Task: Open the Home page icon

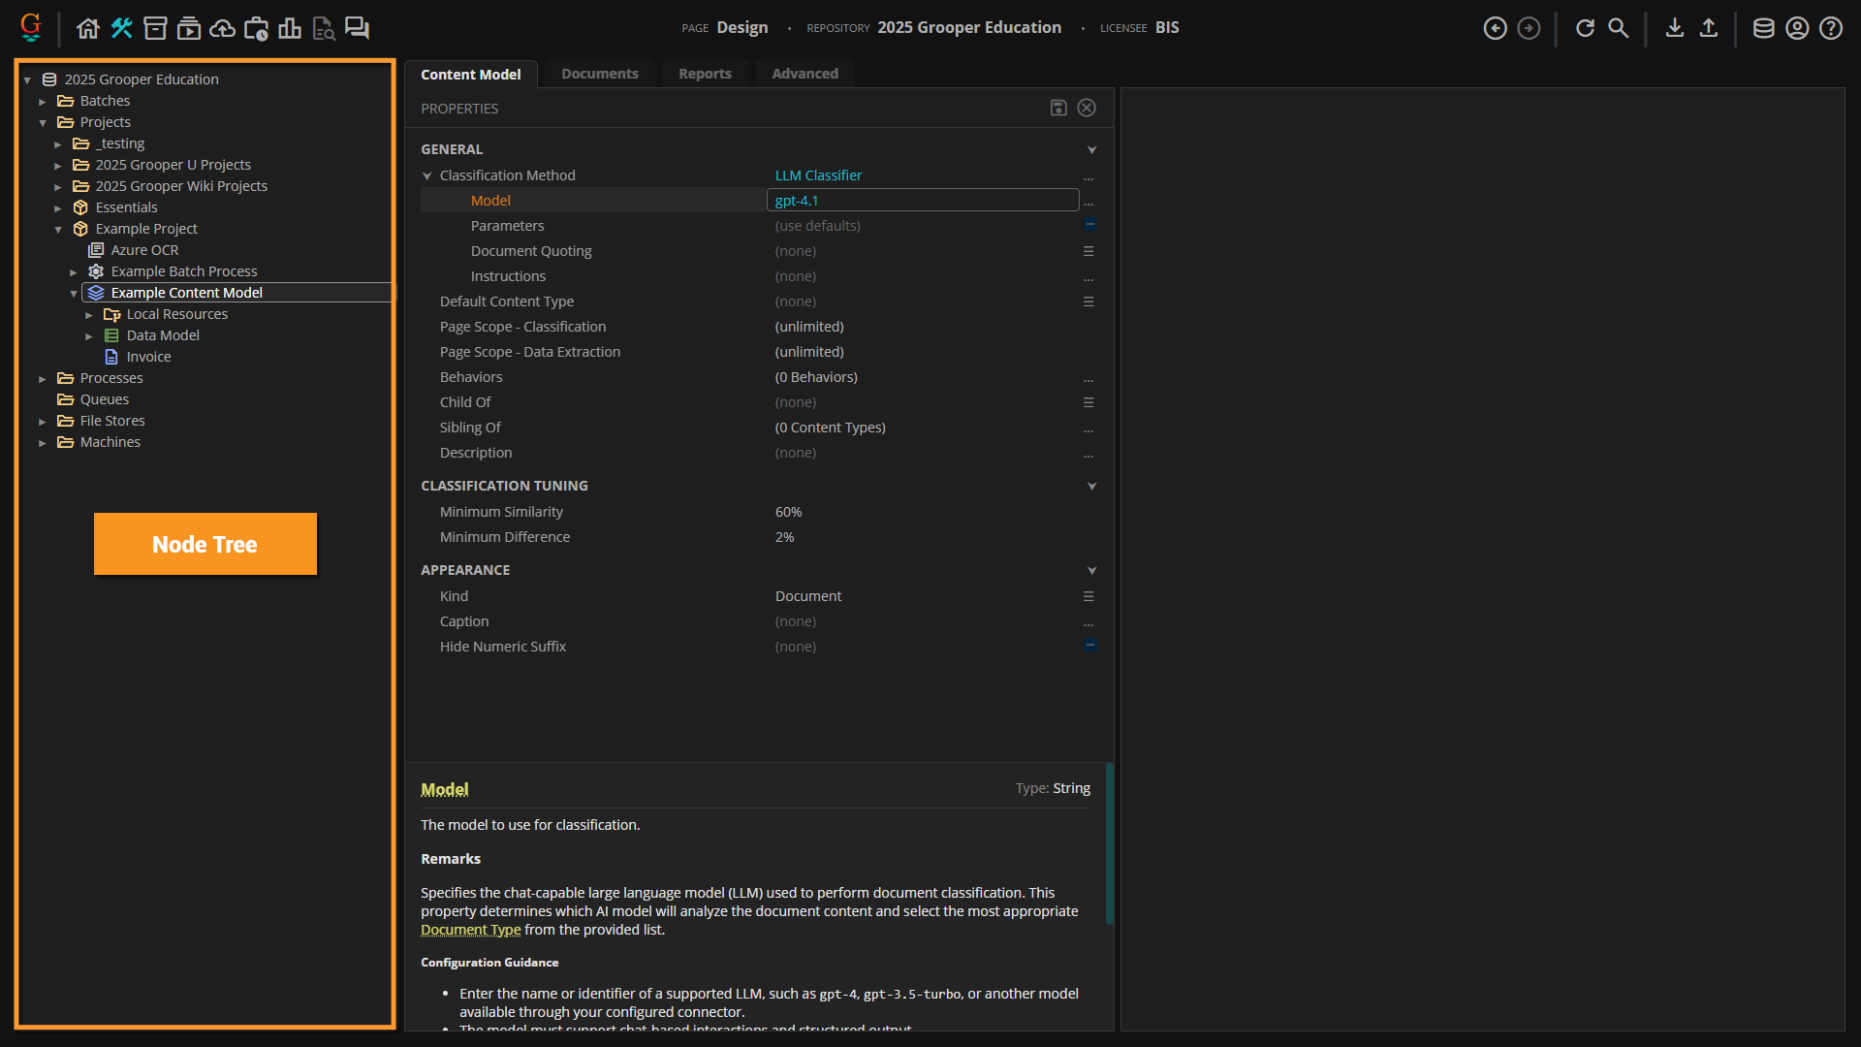Action: (88, 28)
